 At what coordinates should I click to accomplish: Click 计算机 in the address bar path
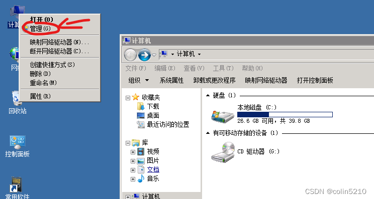185,54
